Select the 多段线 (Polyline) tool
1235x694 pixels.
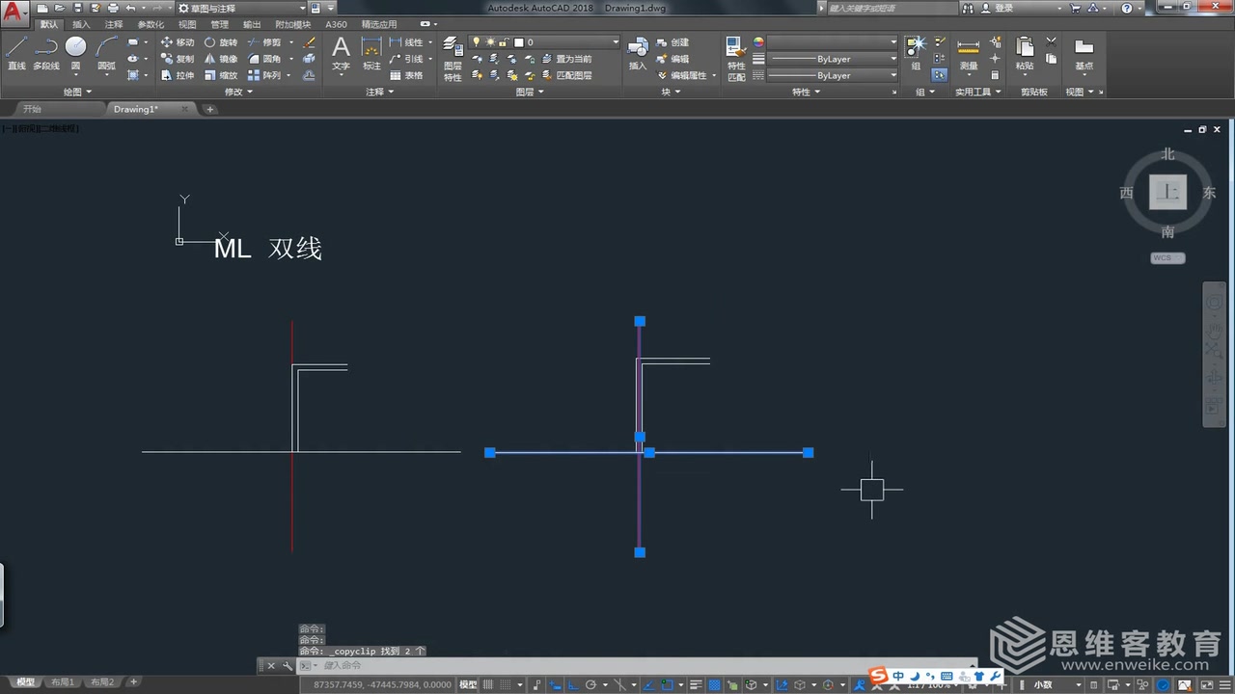[x=46, y=53]
